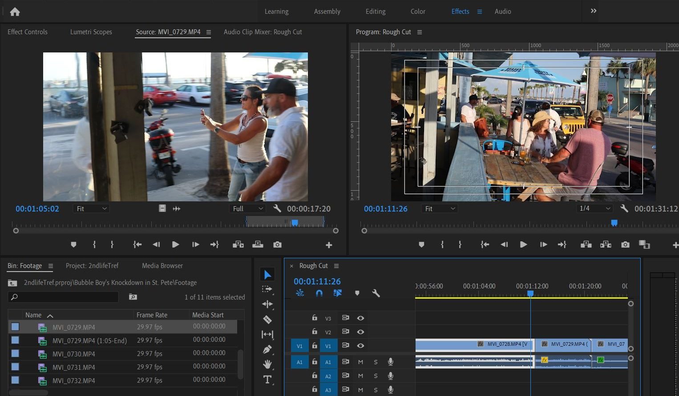Image resolution: width=679 pixels, height=396 pixels.
Task: Toggle lock on track V2
Action: point(315,332)
